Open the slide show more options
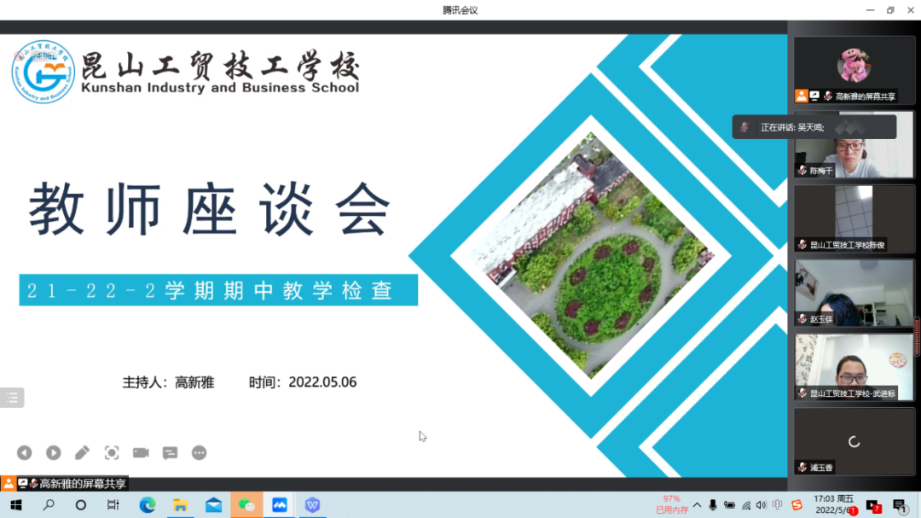 [x=199, y=453]
